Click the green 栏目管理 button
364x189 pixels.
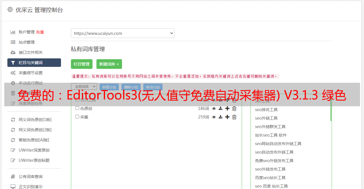82,64
